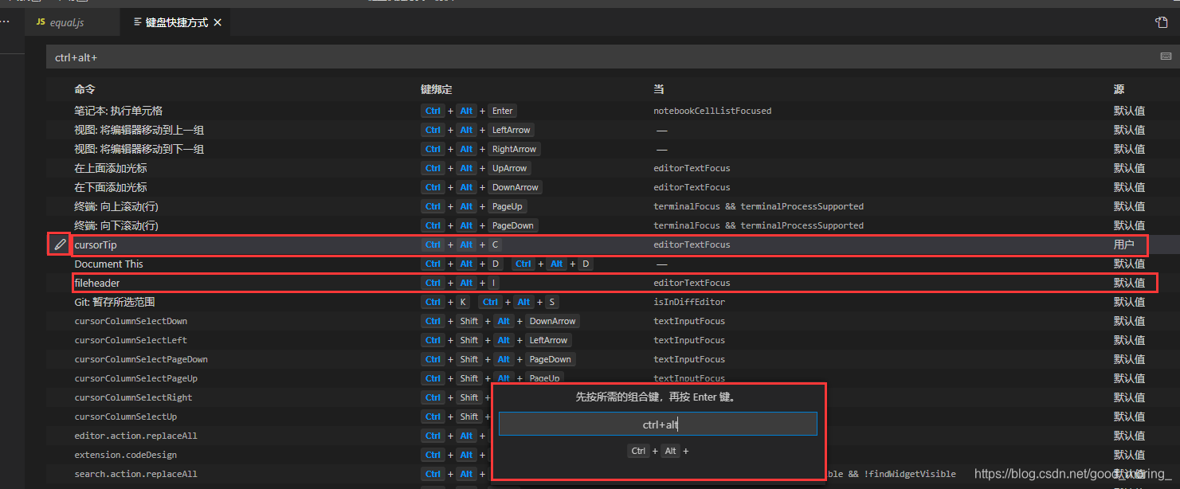1180x489 pixels.
Task: Click the isInDiffEditor when condition
Action: [689, 302]
